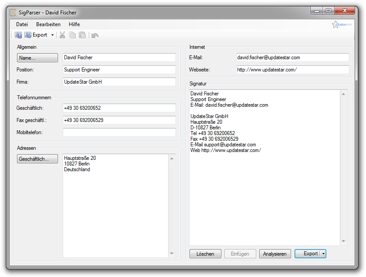The height and width of the screenshot is (277, 366).
Task: Open the Export toolbar dropdown arrow
Action: pyautogui.click(x=52, y=35)
